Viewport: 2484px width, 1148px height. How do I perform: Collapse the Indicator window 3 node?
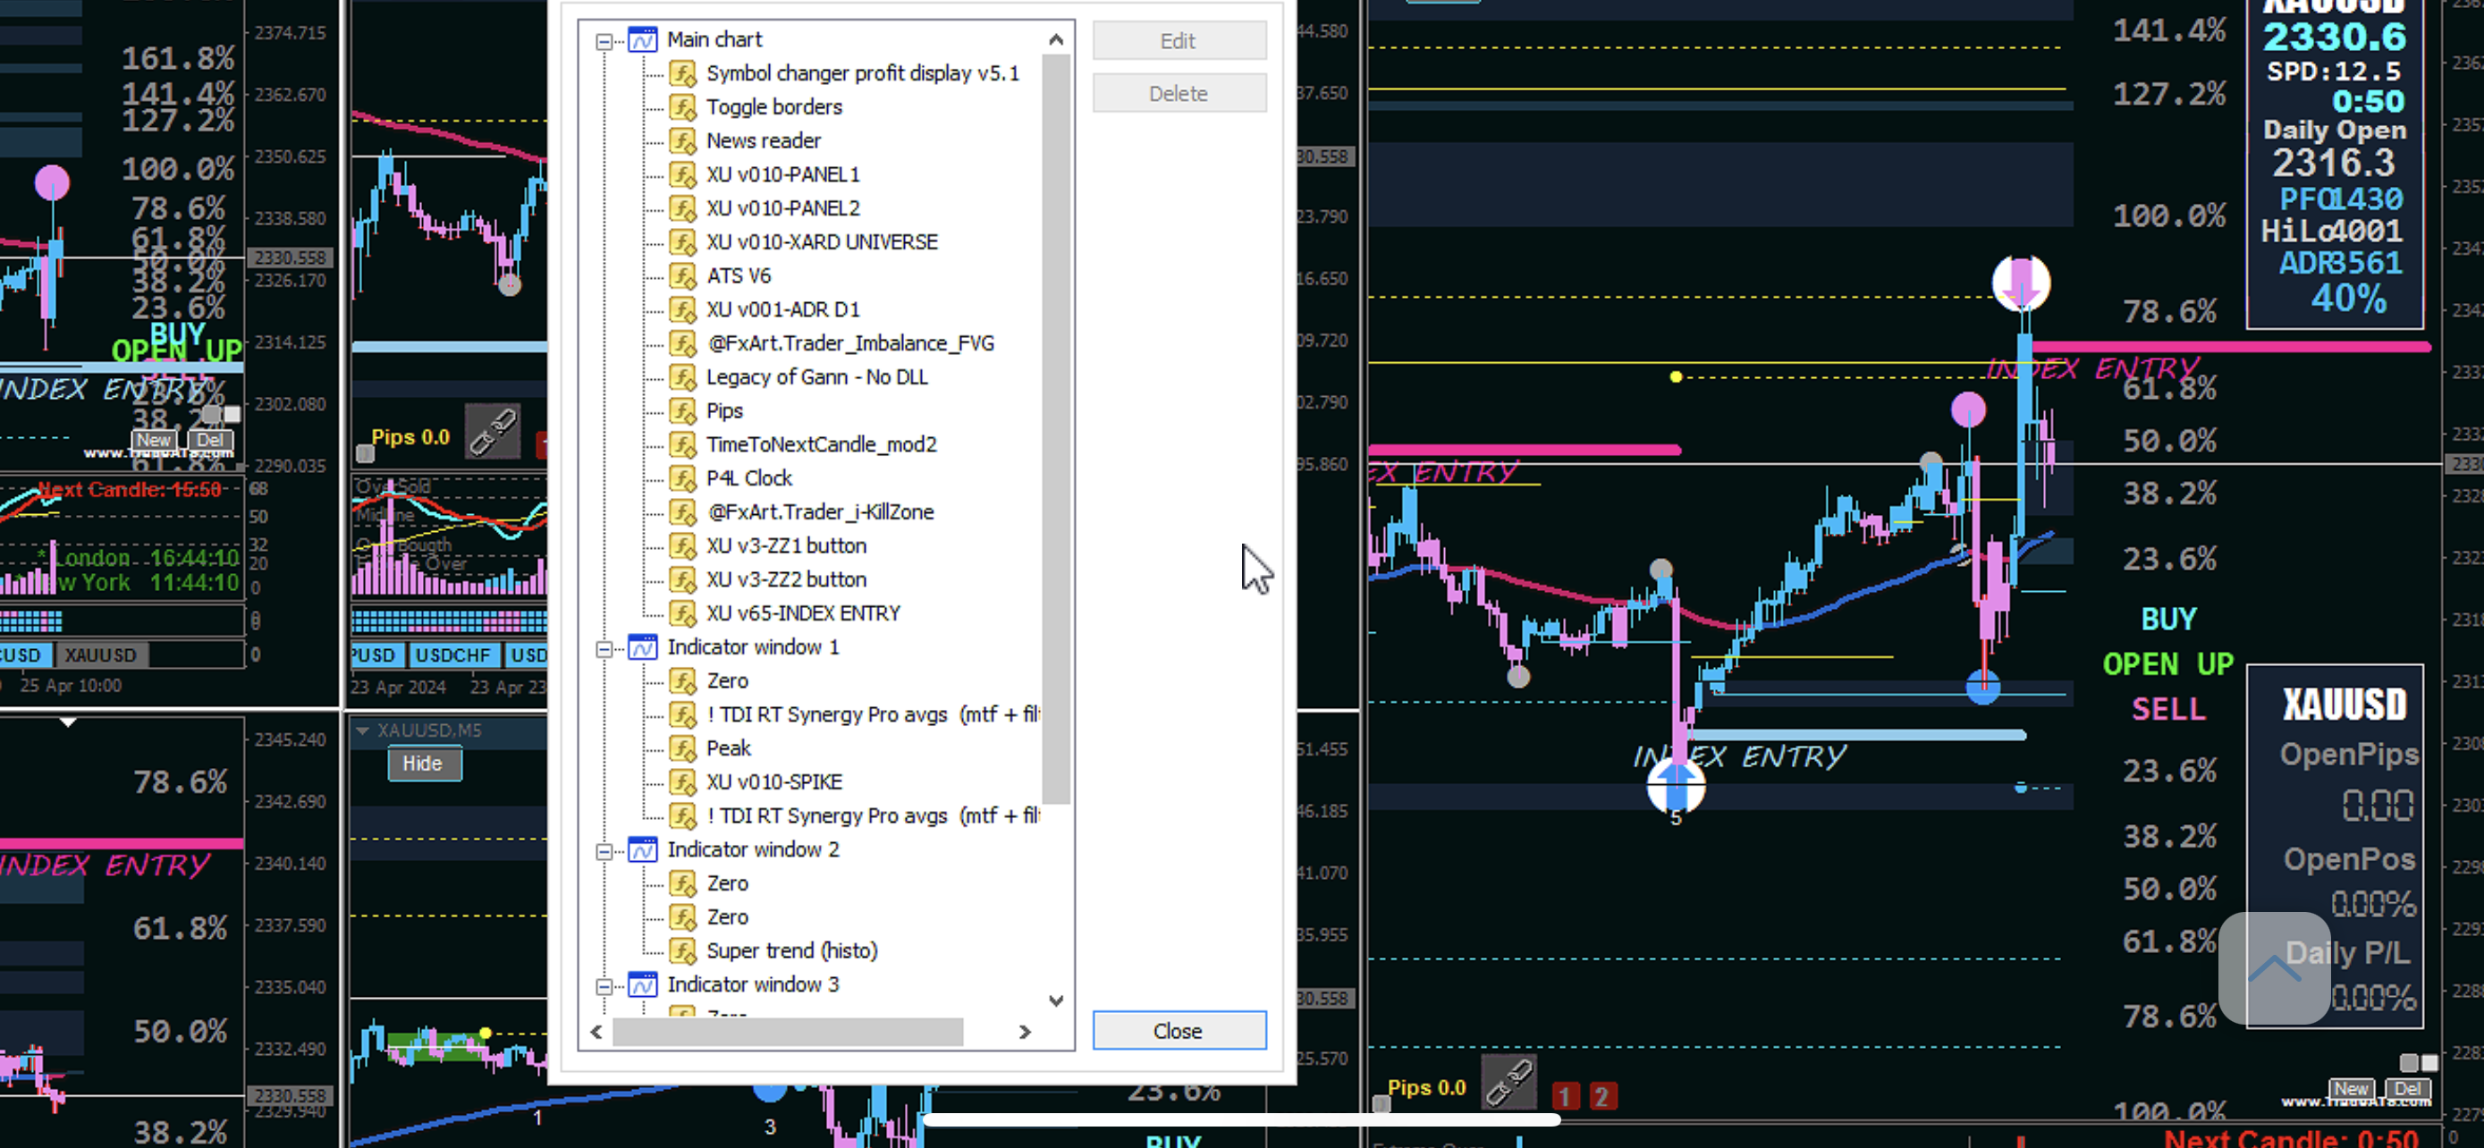[604, 985]
